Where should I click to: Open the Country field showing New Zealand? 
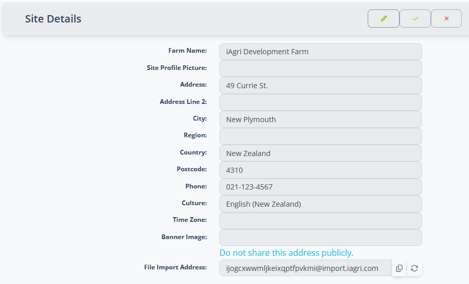pyautogui.click(x=320, y=153)
